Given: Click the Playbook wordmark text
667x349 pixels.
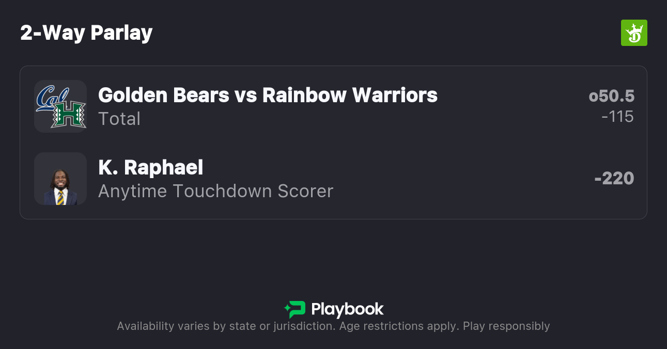Looking at the screenshot, I should pos(347,309).
